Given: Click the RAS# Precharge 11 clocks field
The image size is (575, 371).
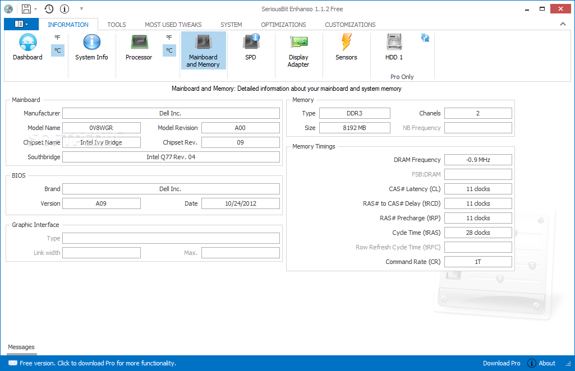Looking at the screenshot, I should 478,218.
